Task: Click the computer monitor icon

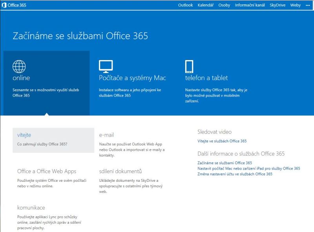Action: [x=106, y=66]
